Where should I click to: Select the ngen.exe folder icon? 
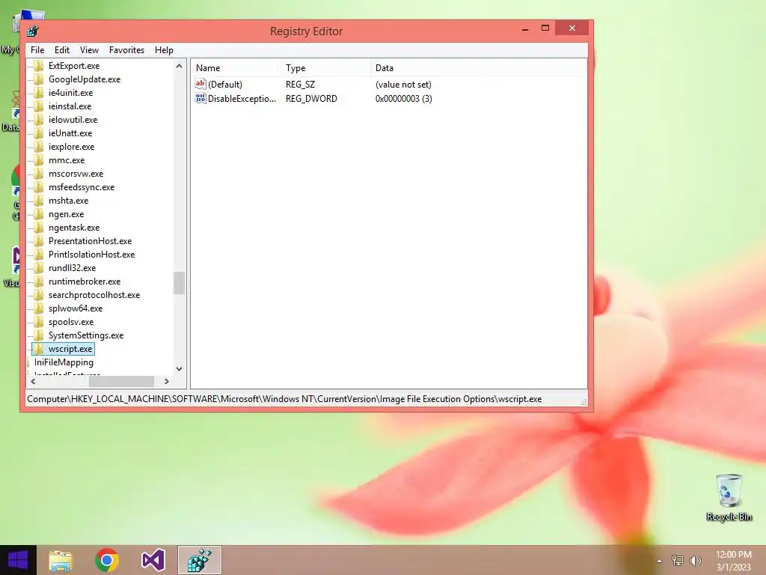coord(39,214)
